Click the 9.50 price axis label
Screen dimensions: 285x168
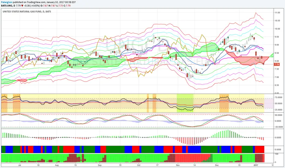[277, 37]
